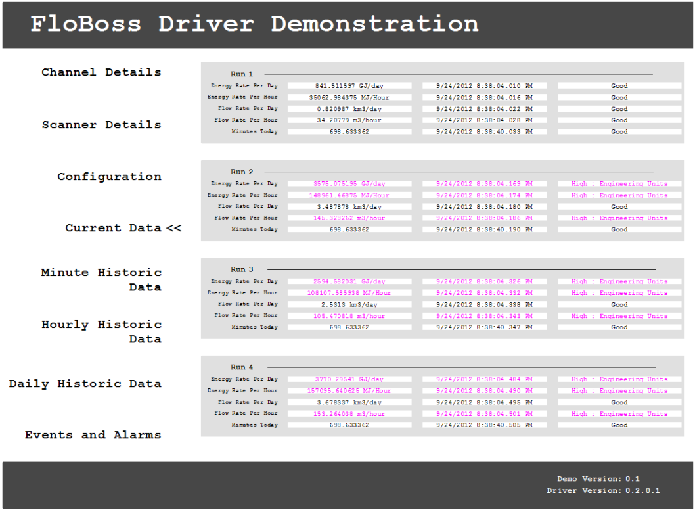
Task: Click Run 2 Energy Rate Per Day value 3575.075195 GJ/day
Action: 349,183
